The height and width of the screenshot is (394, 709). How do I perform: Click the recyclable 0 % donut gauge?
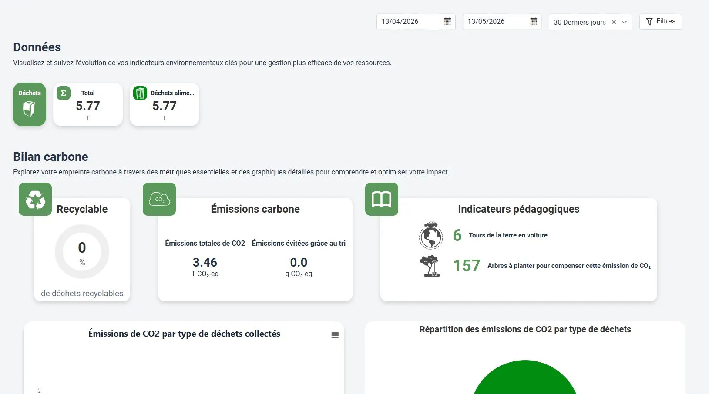tap(82, 251)
